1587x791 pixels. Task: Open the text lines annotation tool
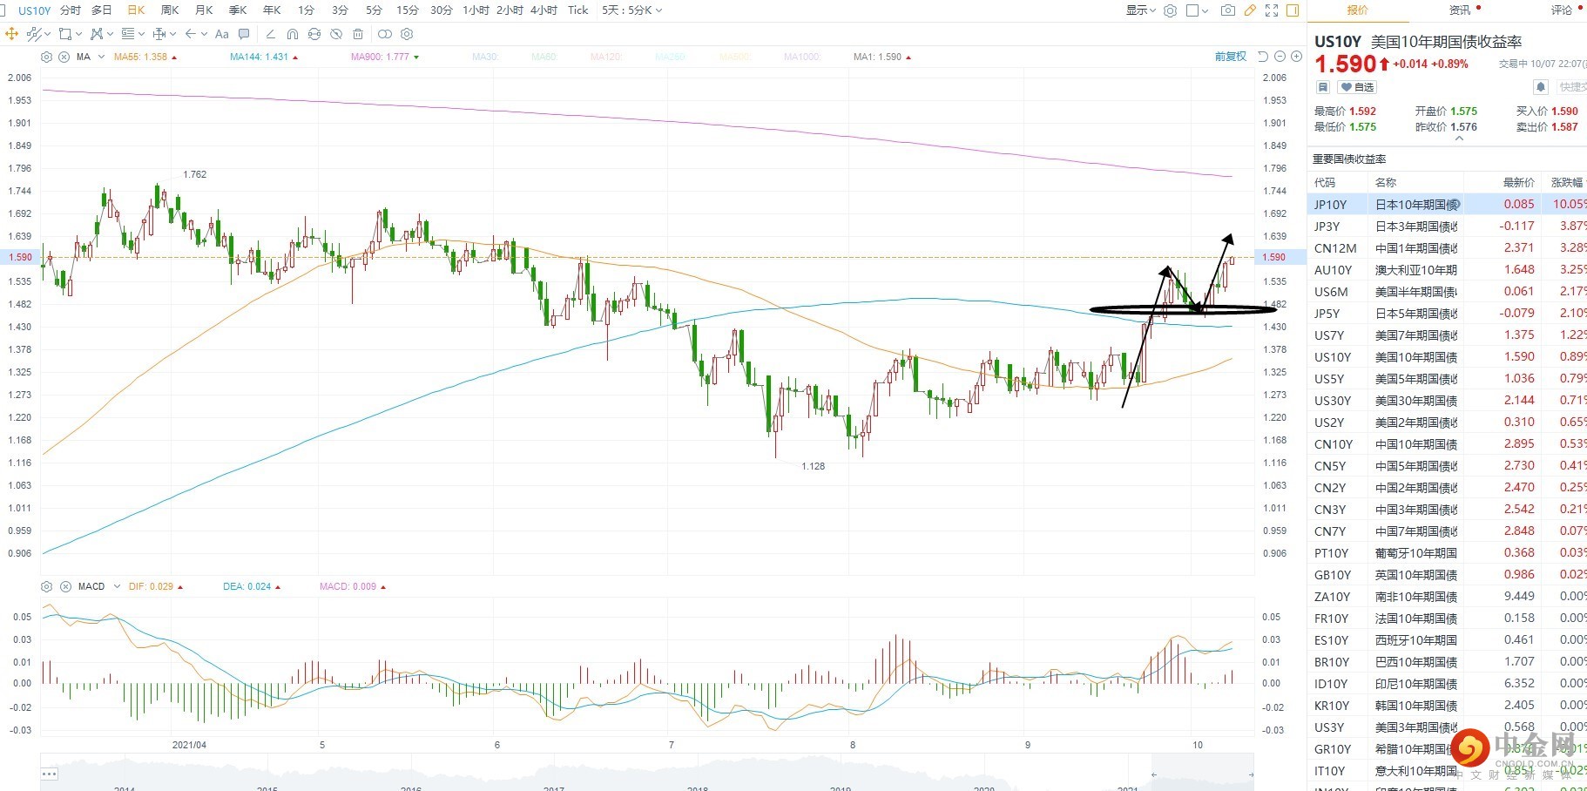(x=127, y=34)
